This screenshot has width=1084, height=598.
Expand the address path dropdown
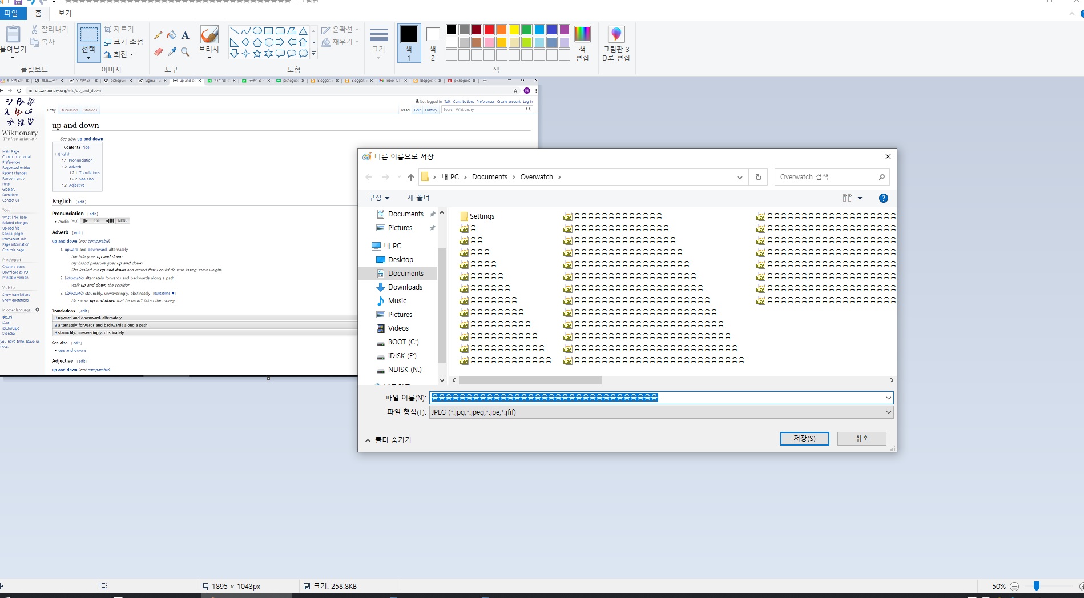(739, 177)
